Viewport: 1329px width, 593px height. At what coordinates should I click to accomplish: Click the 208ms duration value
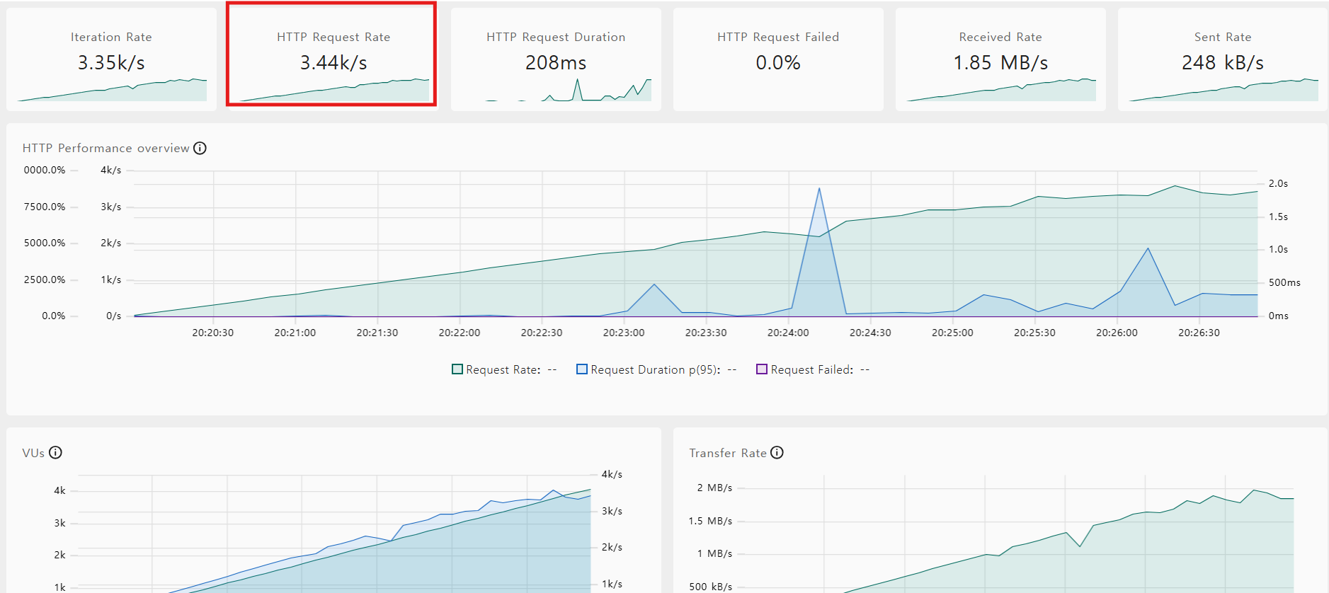point(556,63)
